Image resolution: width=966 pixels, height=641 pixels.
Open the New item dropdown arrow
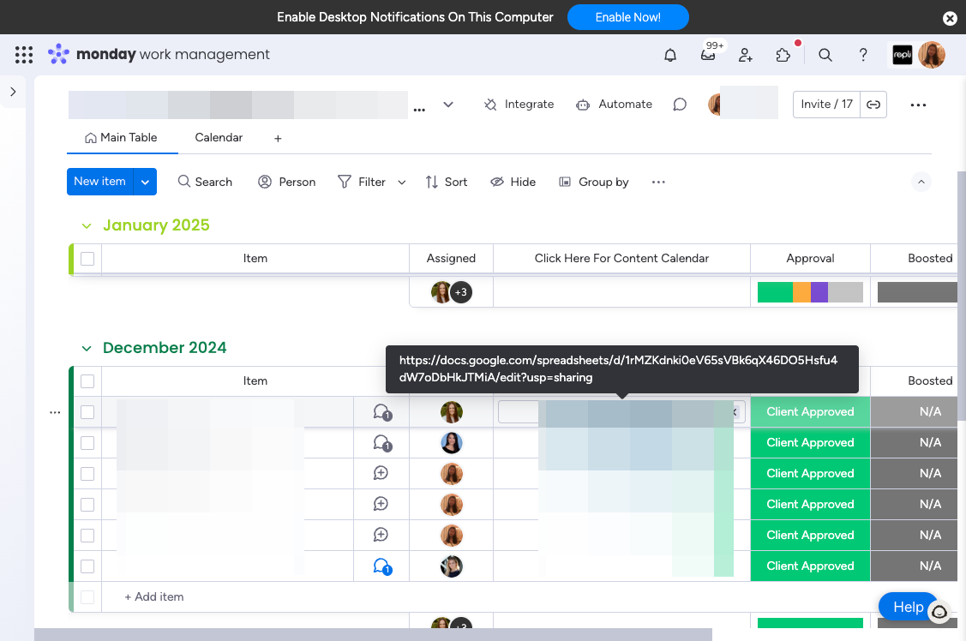pos(146,182)
